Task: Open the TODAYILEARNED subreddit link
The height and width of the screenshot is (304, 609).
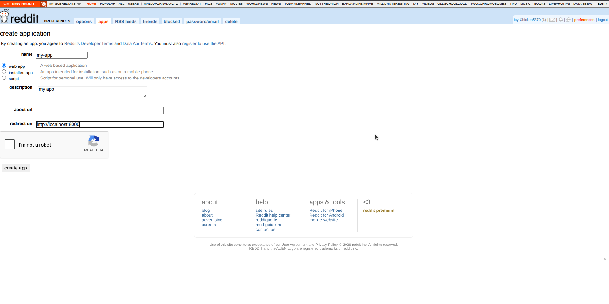Action: tap(298, 4)
